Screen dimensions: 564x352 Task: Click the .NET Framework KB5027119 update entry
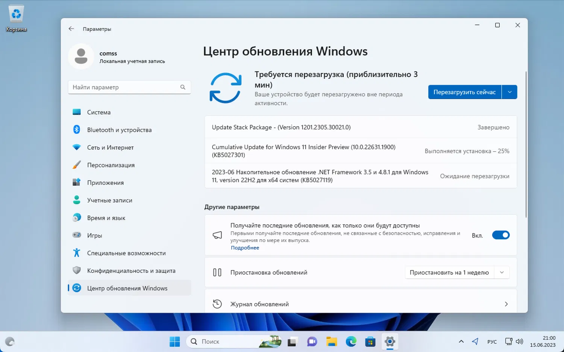[x=361, y=176]
